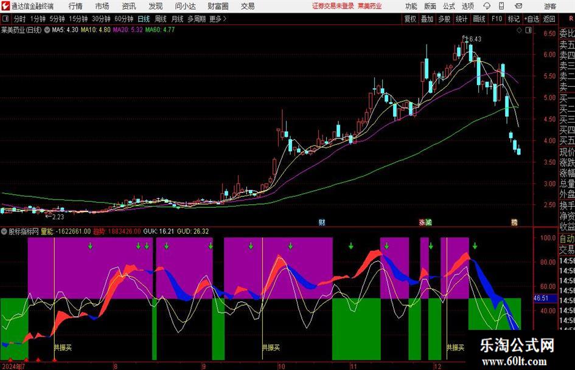Add stock with +自选 button
Viewport: 575px width, 370px height.
532,19
